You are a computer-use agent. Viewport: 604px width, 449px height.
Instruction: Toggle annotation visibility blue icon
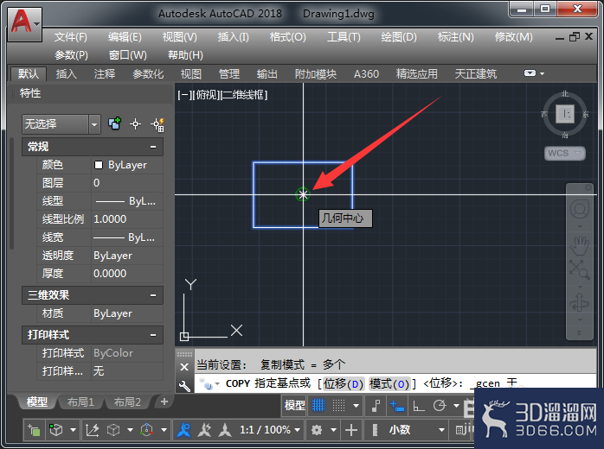[x=183, y=430]
